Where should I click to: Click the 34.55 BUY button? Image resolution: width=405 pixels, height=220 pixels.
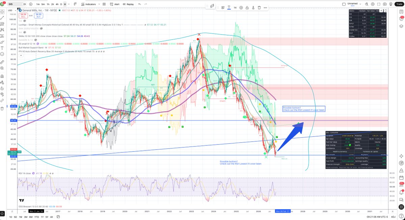(x=38, y=16)
